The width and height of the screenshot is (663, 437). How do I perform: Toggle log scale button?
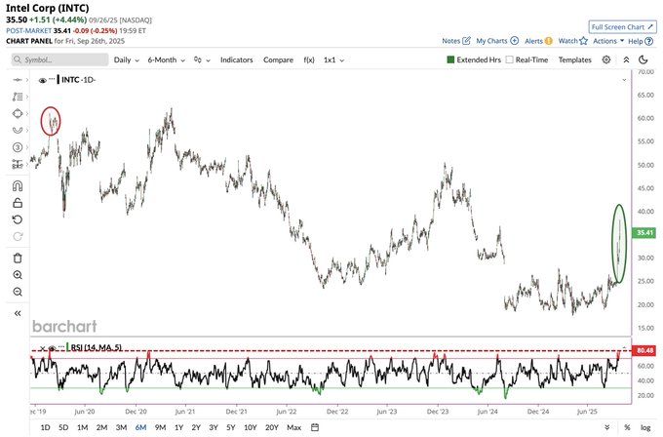645,427
